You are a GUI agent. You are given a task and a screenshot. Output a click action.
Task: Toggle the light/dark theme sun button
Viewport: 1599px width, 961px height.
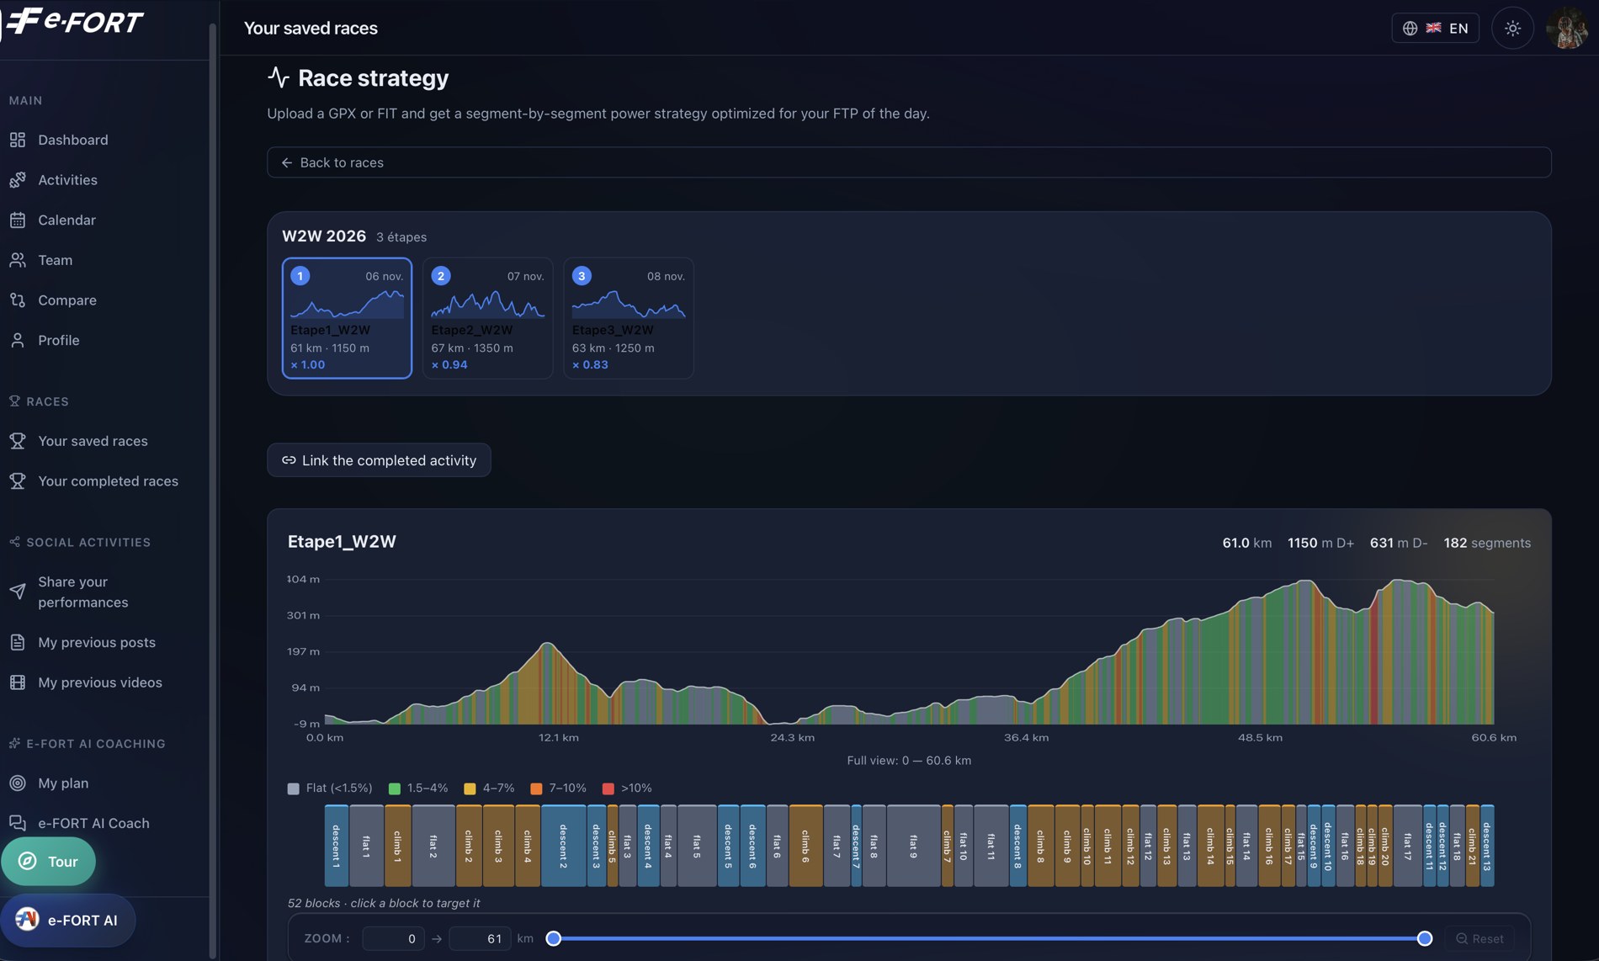[1512, 28]
